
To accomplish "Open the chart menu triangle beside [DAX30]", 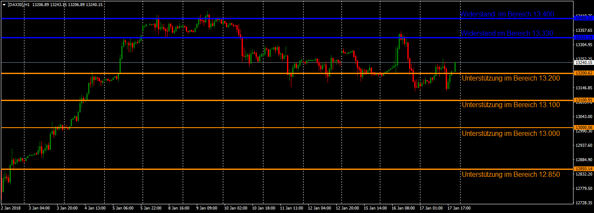I will coord(4,4).
